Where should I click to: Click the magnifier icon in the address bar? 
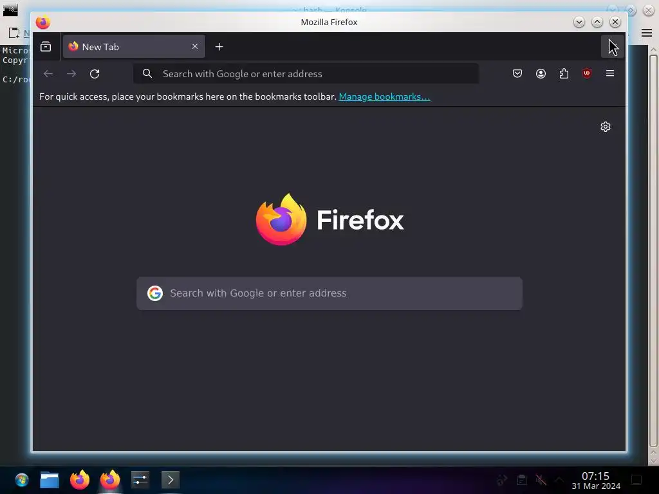tap(147, 73)
